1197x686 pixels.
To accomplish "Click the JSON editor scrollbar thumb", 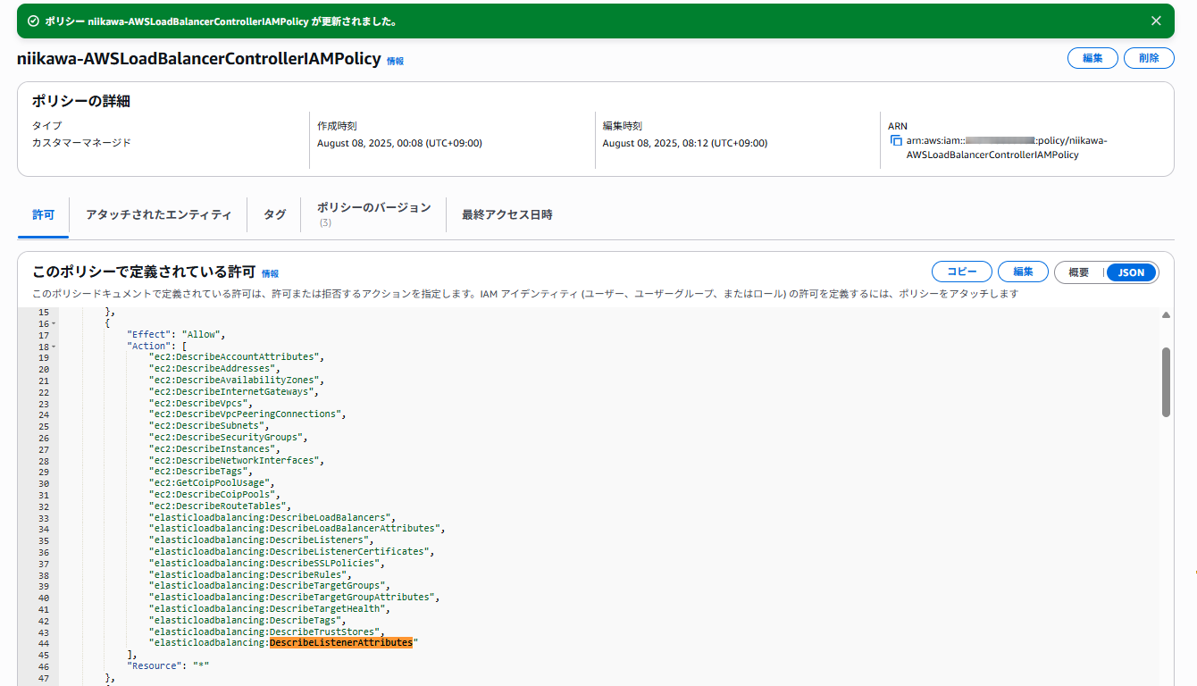I will coord(1166,382).
